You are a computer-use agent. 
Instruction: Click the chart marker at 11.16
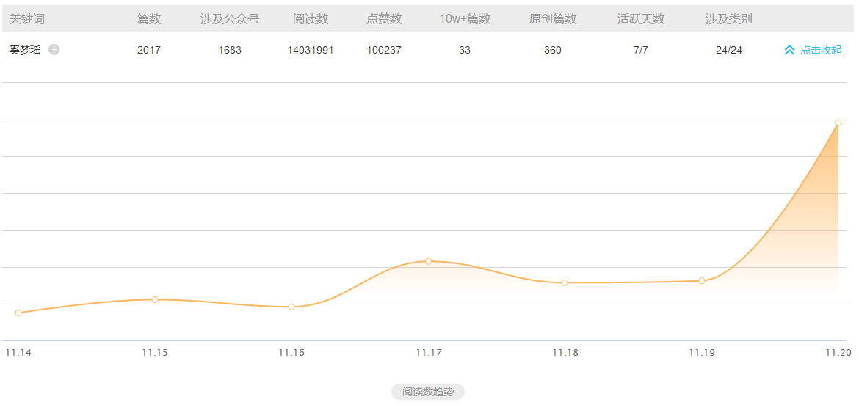291,307
